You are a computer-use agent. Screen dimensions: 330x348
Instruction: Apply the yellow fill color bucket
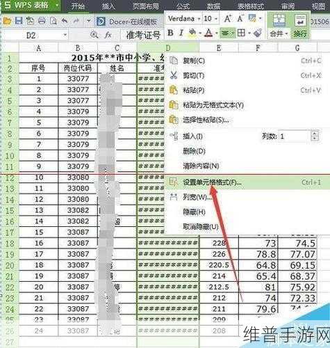tap(192, 33)
